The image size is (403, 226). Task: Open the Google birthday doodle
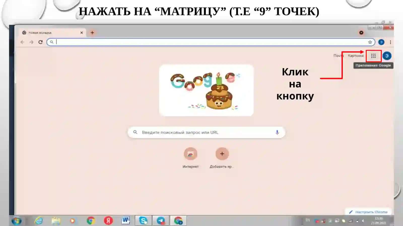coord(206,90)
